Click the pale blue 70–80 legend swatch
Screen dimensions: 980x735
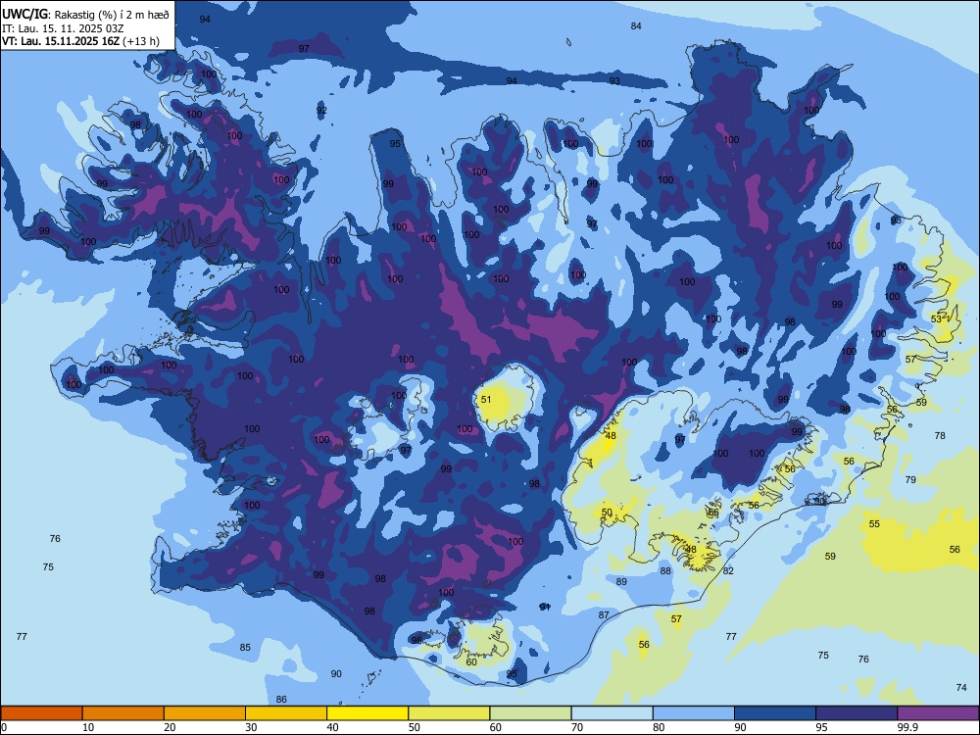pyautogui.click(x=612, y=713)
